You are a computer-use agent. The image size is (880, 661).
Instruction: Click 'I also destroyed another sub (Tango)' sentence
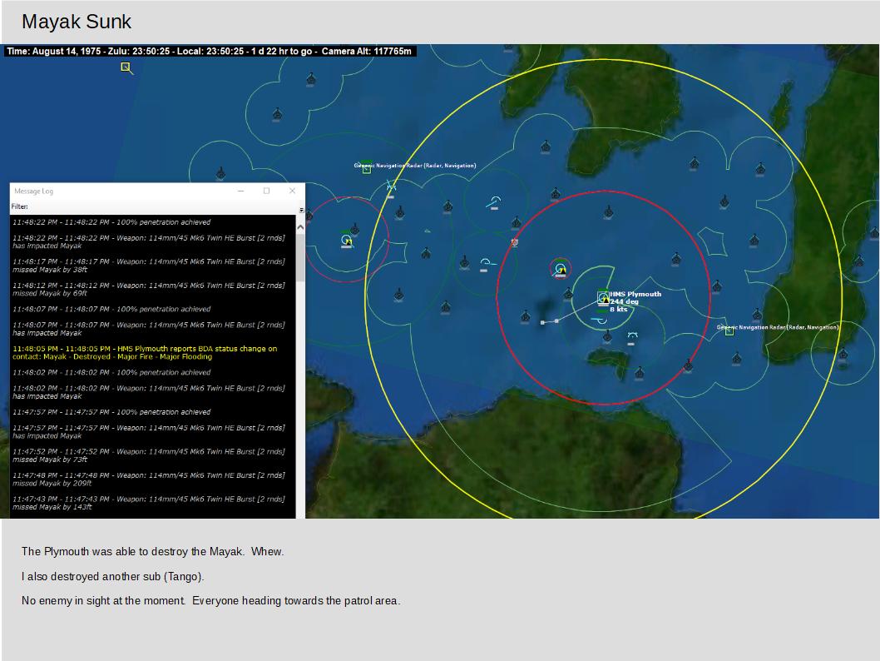click(x=113, y=577)
